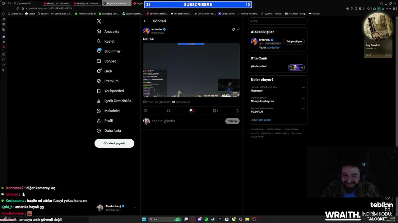Switch to LIVE: Interception tab

point(87,3)
